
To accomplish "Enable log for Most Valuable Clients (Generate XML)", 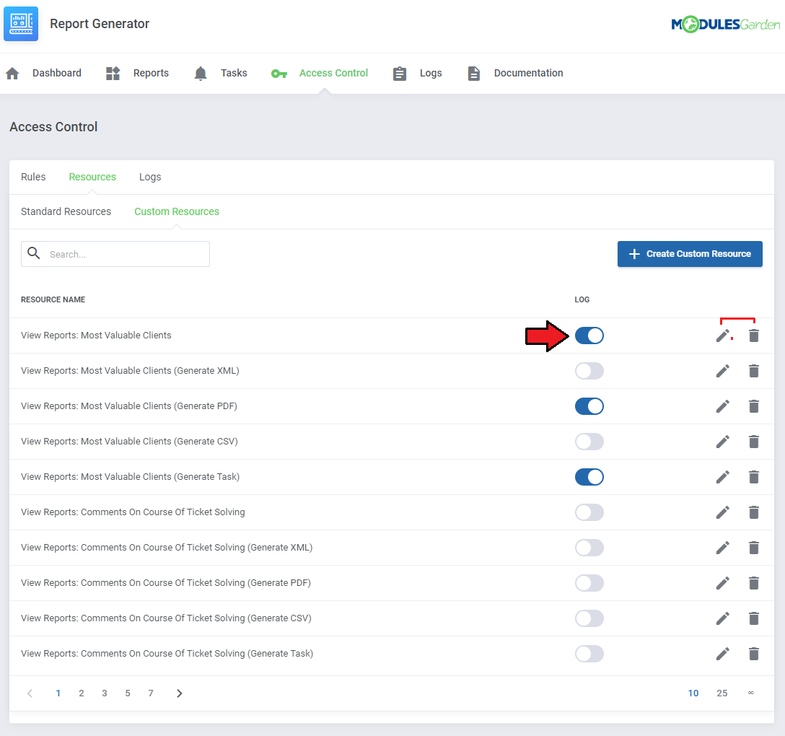I will [589, 371].
